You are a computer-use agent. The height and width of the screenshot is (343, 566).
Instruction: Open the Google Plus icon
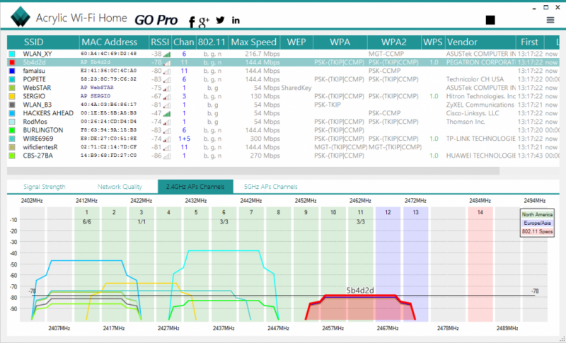pos(204,21)
